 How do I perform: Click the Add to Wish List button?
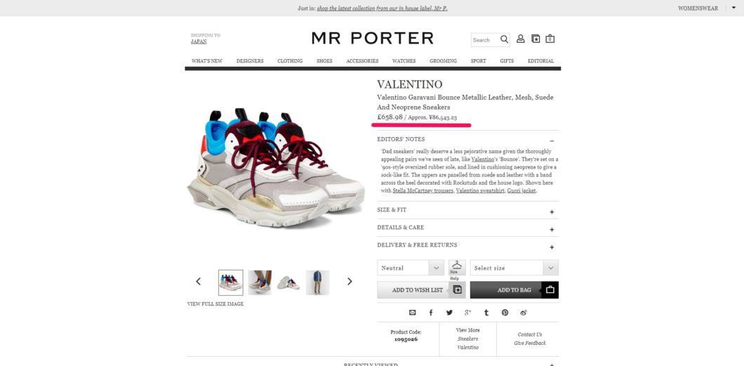[x=421, y=290]
